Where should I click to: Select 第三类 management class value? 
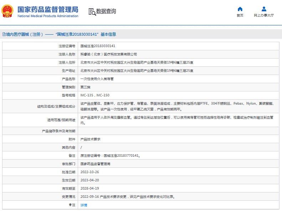85,87
